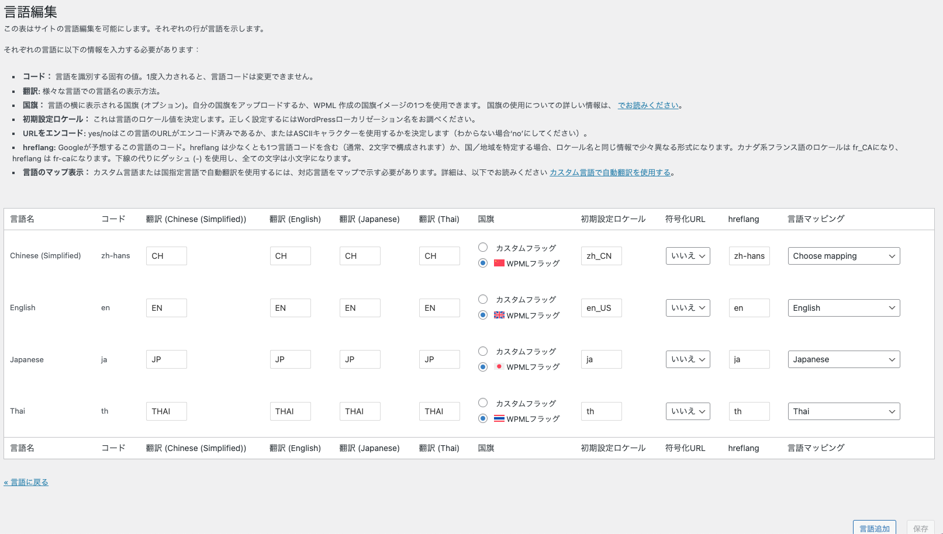
Task: Click the 言語追加 button
Action: 874,528
